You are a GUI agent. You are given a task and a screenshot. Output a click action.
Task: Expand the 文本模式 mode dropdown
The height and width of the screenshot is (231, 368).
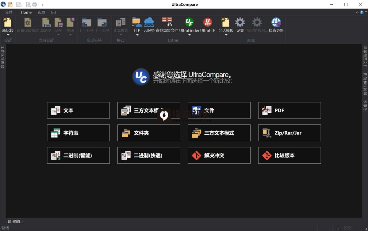click(121, 35)
